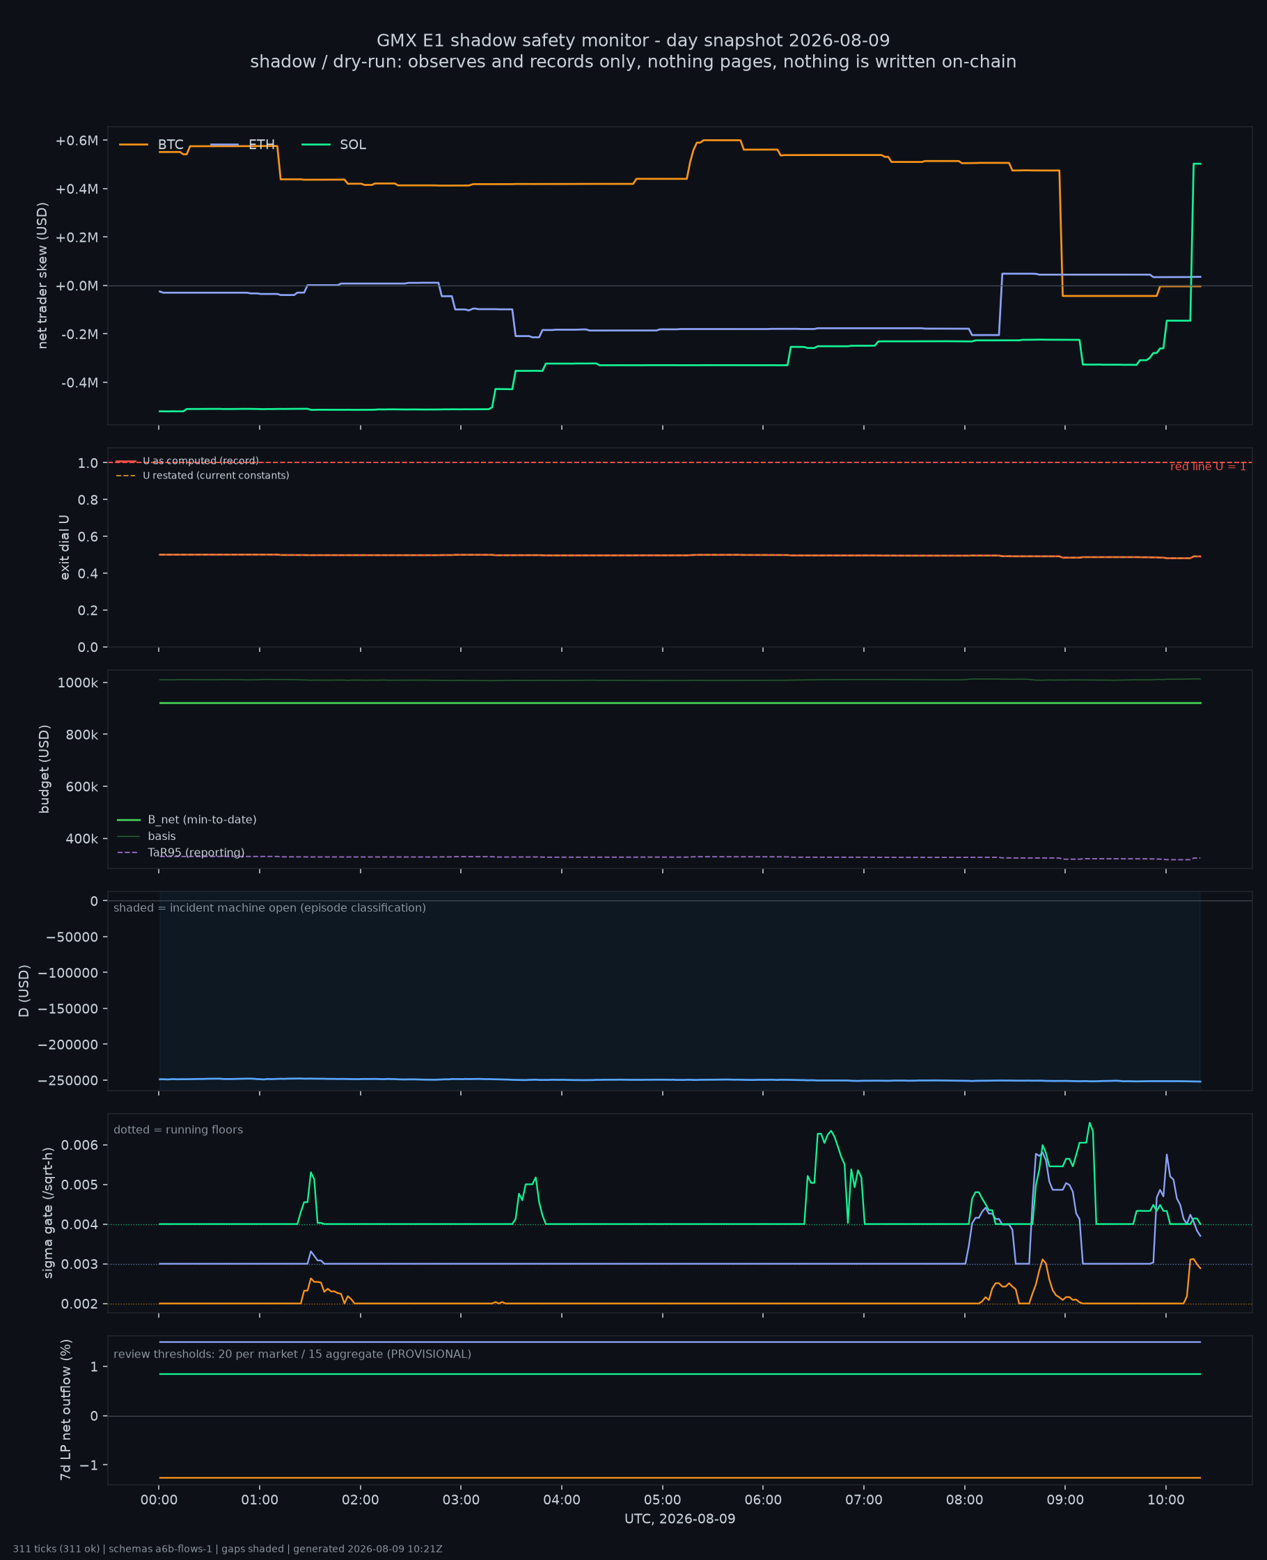Image resolution: width=1267 pixels, height=1560 pixels.
Task: Click the ETH legend label
Action: coord(262,145)
